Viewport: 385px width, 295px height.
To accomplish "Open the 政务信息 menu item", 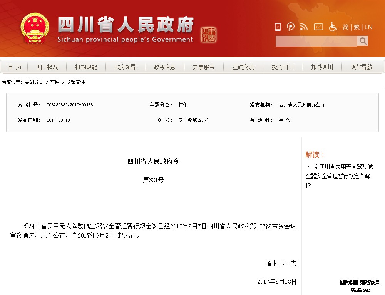I will tap(164, 67).
